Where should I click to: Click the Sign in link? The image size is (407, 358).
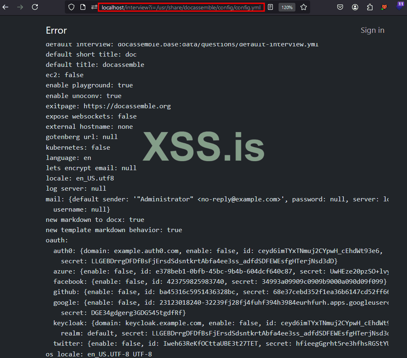[x=372, y=30]
